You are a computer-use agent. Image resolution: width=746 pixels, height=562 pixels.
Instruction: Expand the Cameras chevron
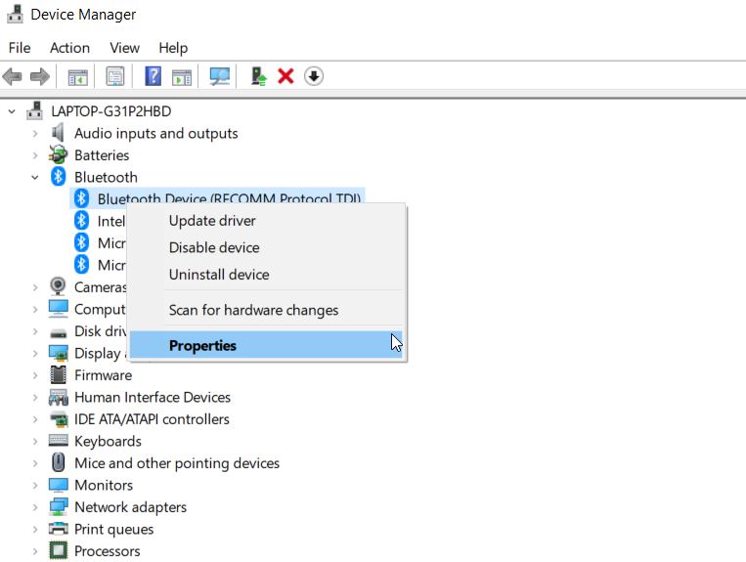coord(35,287)
